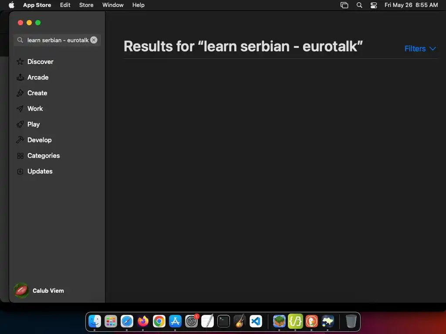Open Spotlight search in the menu bar
446x334 pixels.
click(359, 5)
